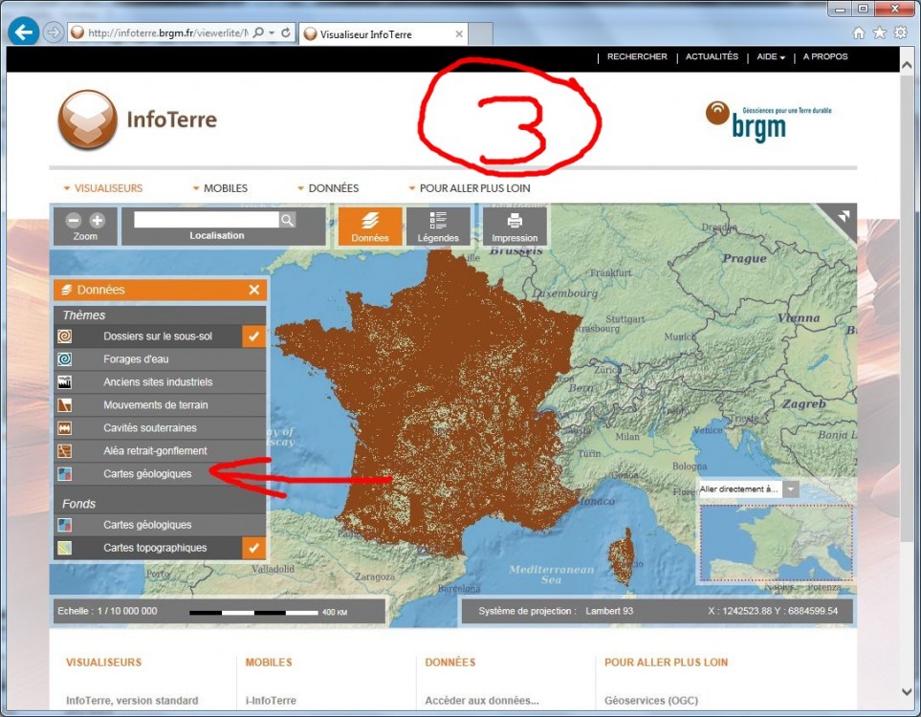Expand the VISUALISEURS menu
The width and height of the screenshot is (921, 717).
tap(103, 188)
